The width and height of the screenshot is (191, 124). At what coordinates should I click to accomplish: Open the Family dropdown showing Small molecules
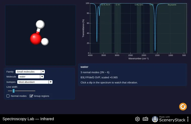pos(30,72)
